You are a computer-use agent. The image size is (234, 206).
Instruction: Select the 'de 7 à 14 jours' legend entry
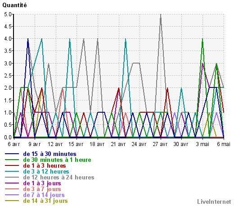point(44,195)
